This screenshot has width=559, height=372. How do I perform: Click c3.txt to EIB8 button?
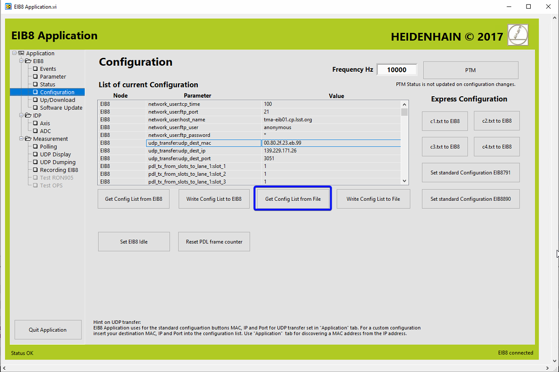[445, 147]
